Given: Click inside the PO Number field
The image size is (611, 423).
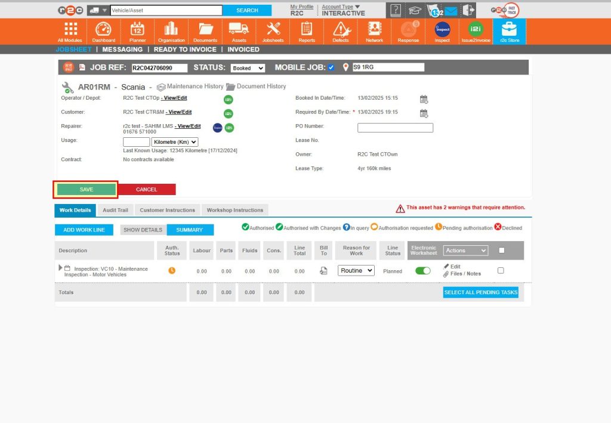Looking at the screenshot, I should tap(395, 127).
